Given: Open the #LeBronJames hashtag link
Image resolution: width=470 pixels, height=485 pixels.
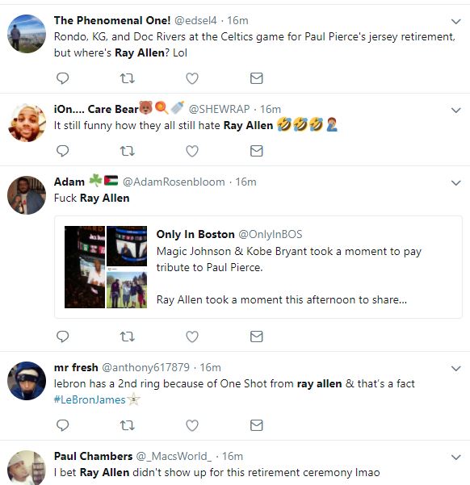Looking at the screenshot, I should [90, 399].
